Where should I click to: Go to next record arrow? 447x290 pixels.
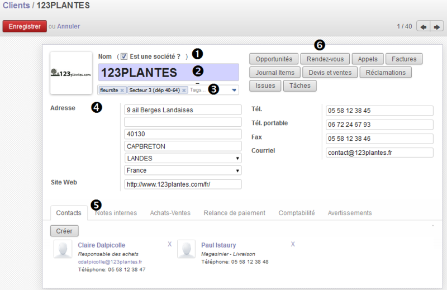point(437,26)
